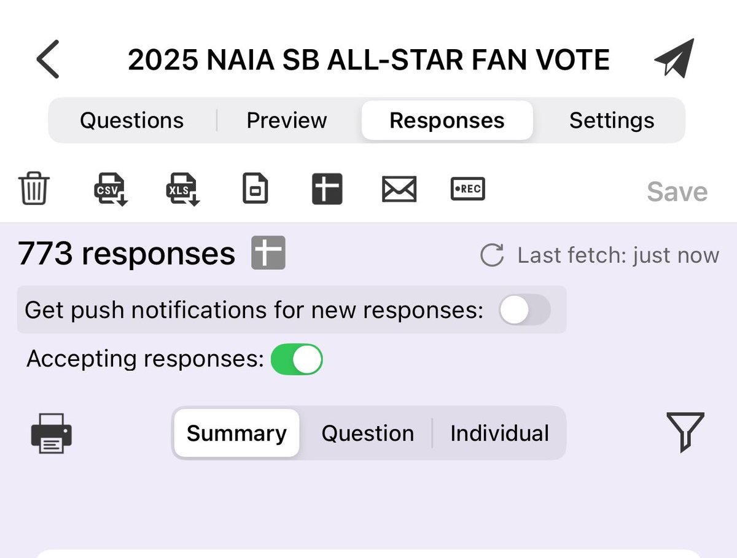Export responses as XLS file
This screenshot has width=737, height=558.
coord(183,189)
